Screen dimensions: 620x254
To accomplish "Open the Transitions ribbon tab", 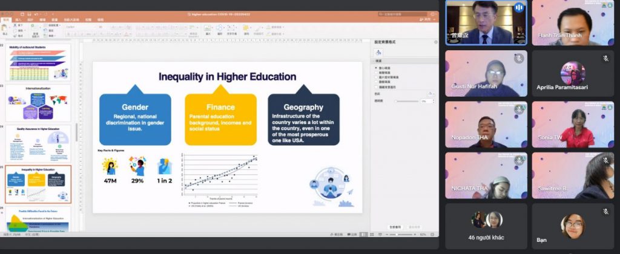I will coord(42,19).
